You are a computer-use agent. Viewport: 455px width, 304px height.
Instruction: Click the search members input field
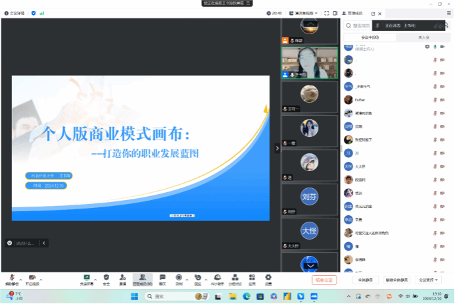(358, 26)
